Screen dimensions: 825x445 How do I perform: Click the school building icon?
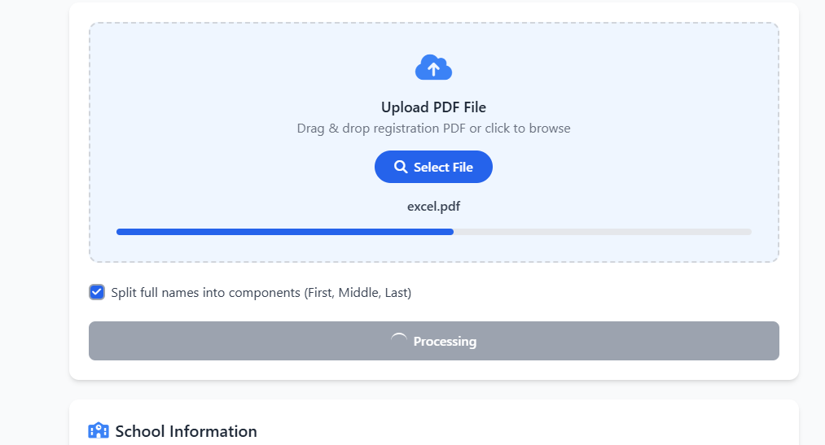[x=98, y=431]
